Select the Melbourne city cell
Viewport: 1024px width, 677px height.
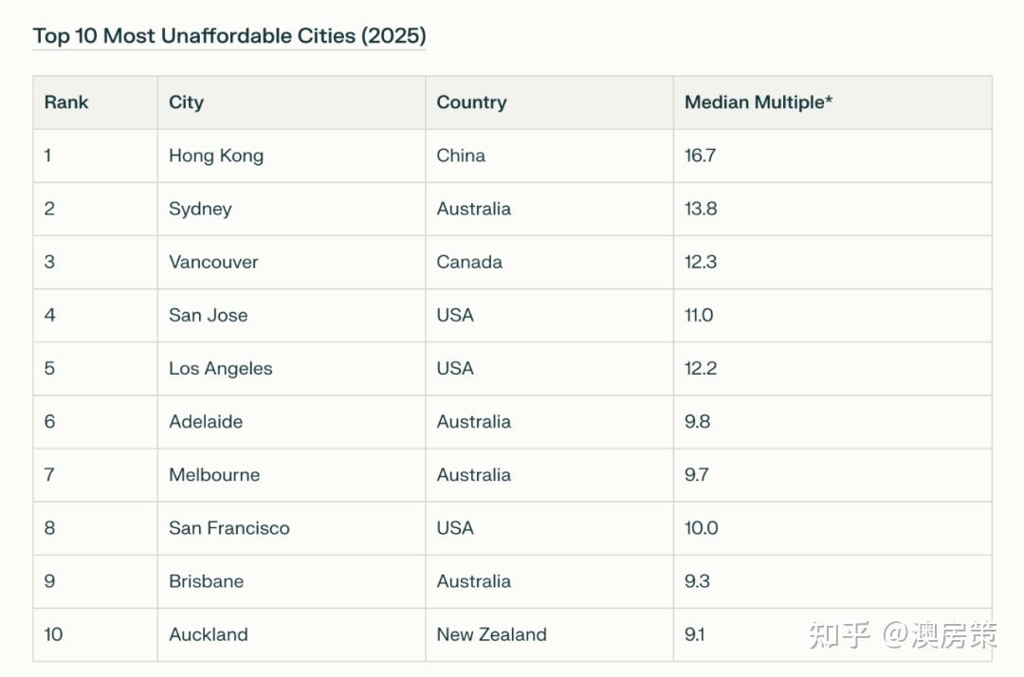pos(214,474)
